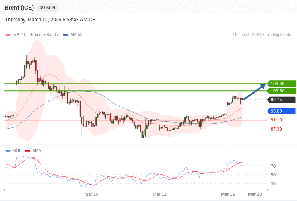This screenshot has height=201, width=297.
Task: Click the Mar 10 date axis label
Action: [91, 194]
